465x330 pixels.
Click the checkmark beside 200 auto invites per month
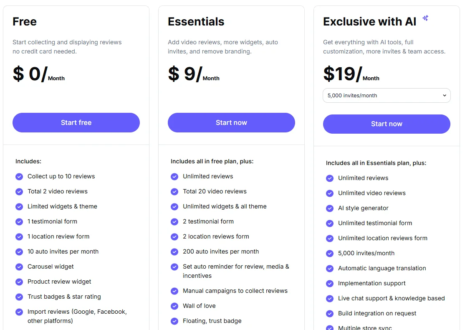174,251
